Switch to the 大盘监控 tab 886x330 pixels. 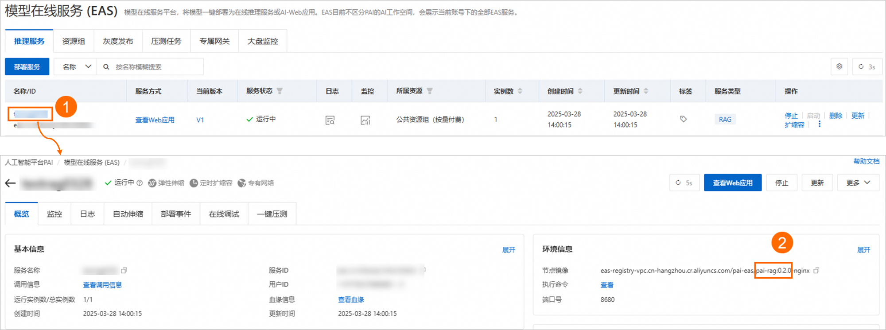tap(263, 41)
